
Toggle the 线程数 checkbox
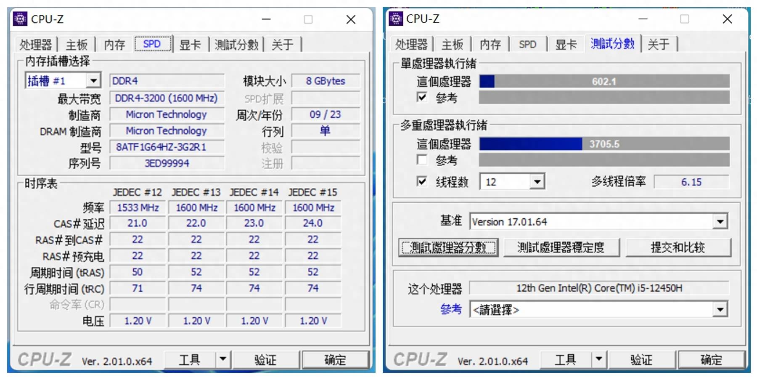(x=422, y=181)
